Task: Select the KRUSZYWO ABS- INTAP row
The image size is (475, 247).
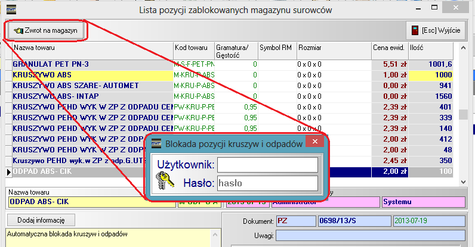Action: pos(90,96)
